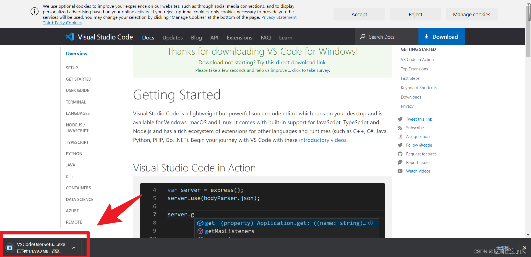
Task: Click the Watch videos link
Action: (418, 171)
